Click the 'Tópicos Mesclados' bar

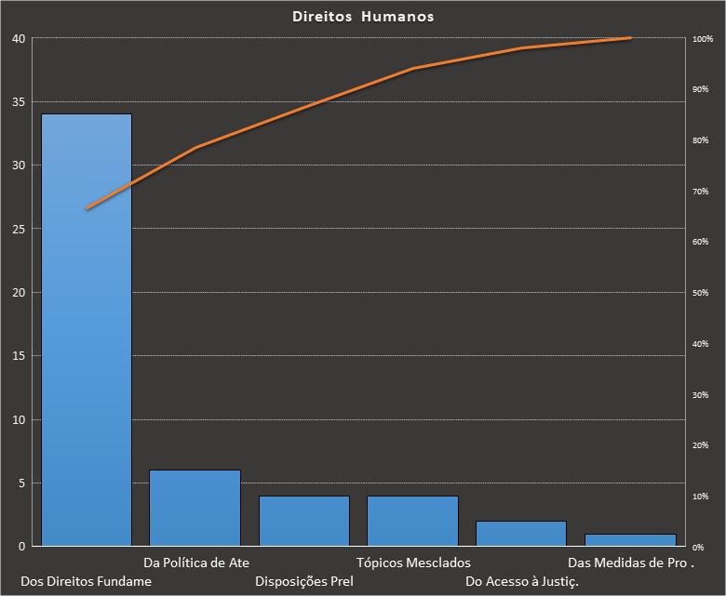[412, 521]
